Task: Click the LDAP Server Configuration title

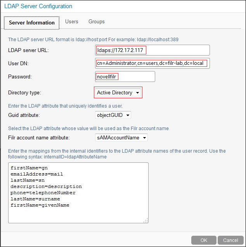Action: pos(38,6)
